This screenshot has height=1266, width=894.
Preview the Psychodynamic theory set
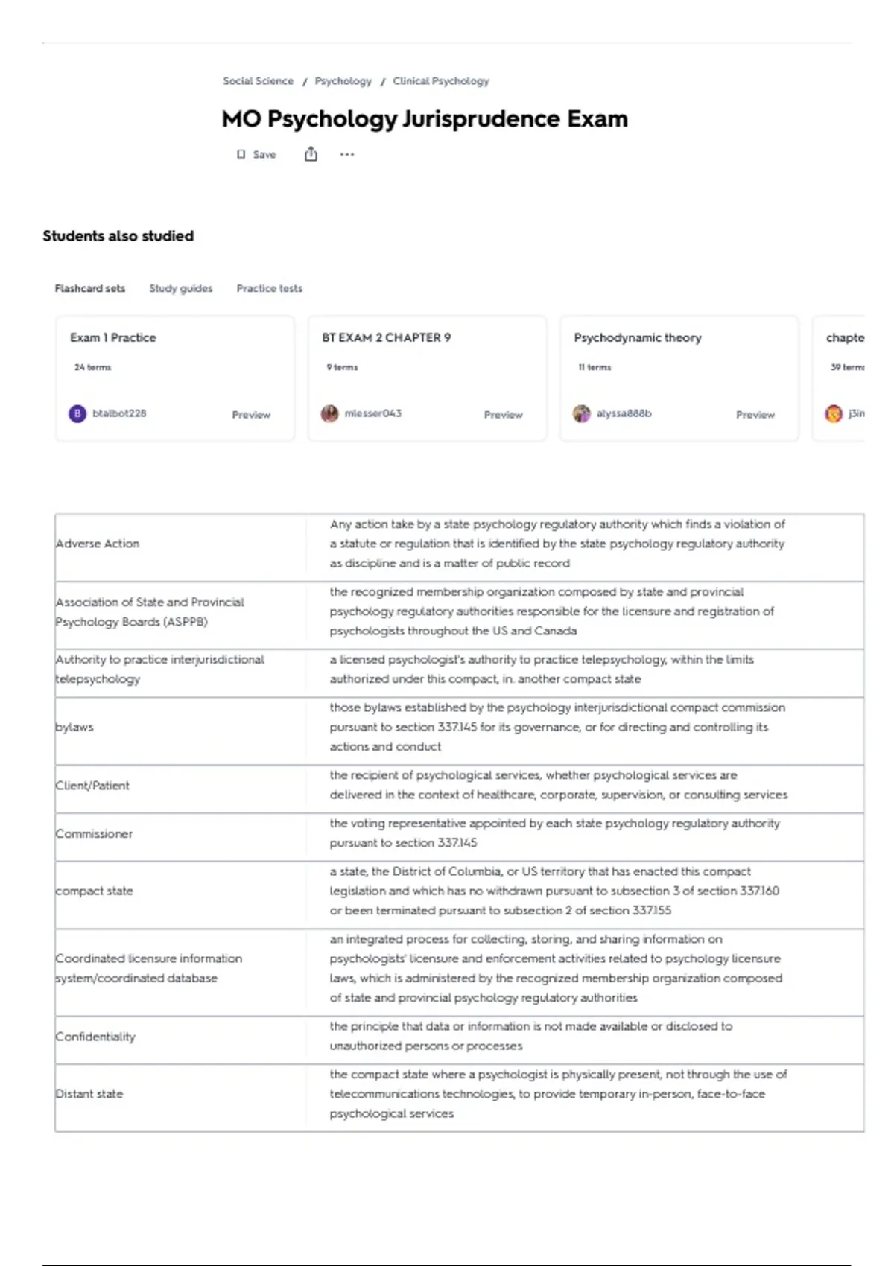click(x=755, y=414)
